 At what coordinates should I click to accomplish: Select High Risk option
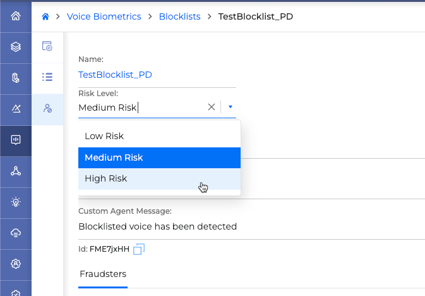(106, 178)
